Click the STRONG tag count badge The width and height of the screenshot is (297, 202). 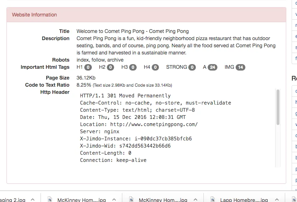tap(192, 67)
